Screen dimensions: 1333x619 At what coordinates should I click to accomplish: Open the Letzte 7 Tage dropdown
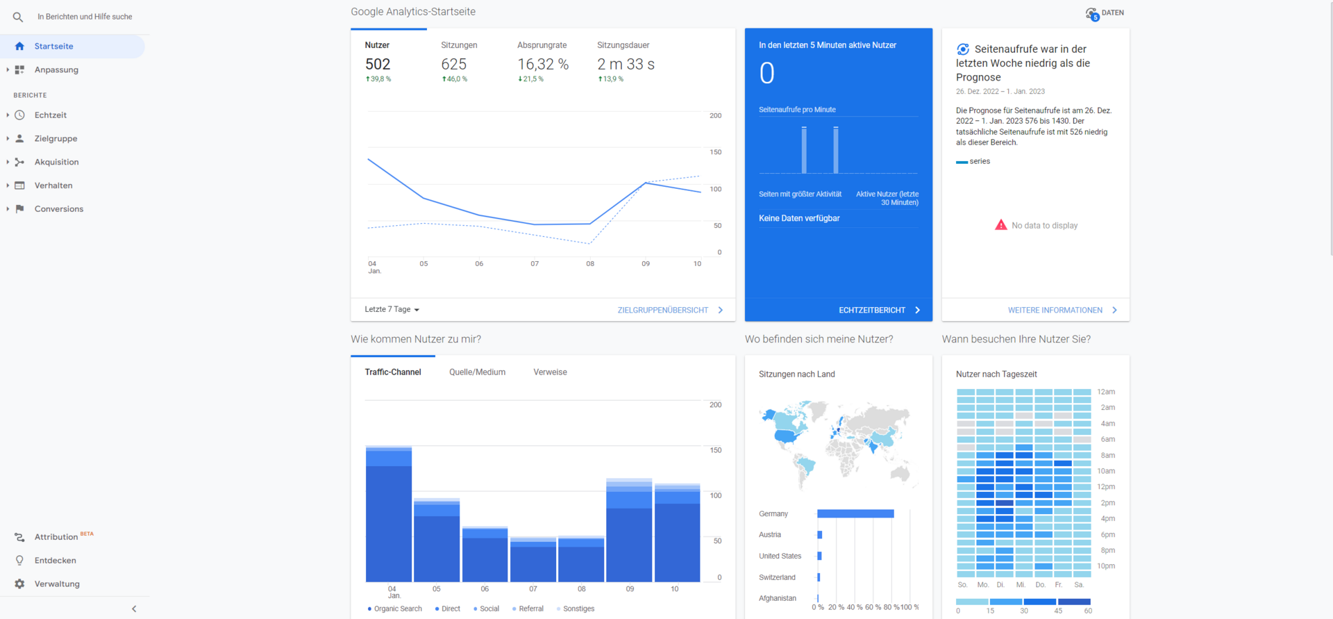(x=392, y=310)
